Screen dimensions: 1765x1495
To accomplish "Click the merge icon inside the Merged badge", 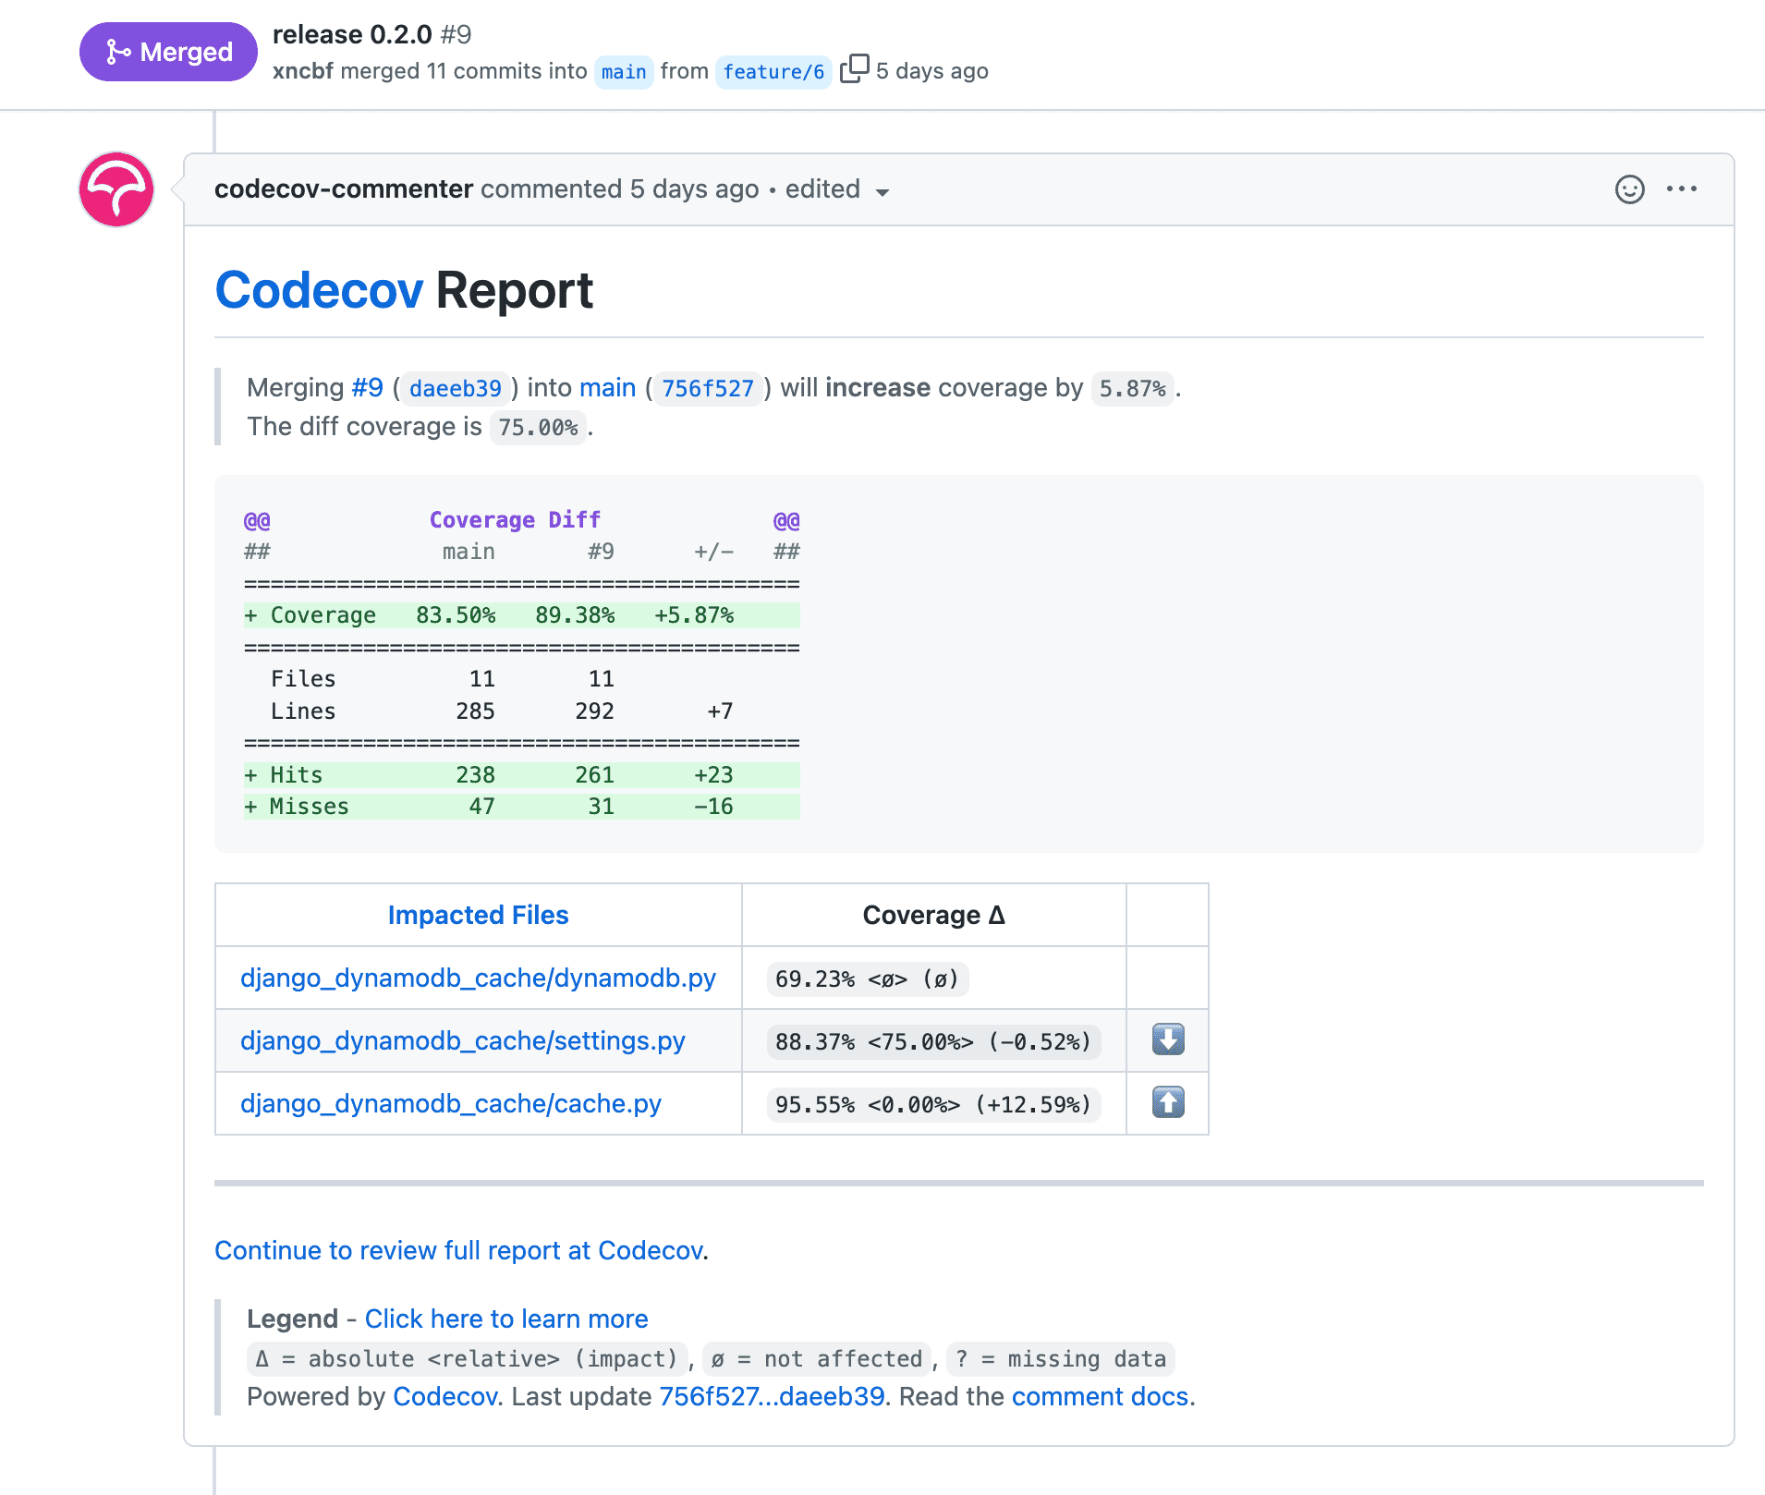I will pyautogui.click(x=117, y=53).
